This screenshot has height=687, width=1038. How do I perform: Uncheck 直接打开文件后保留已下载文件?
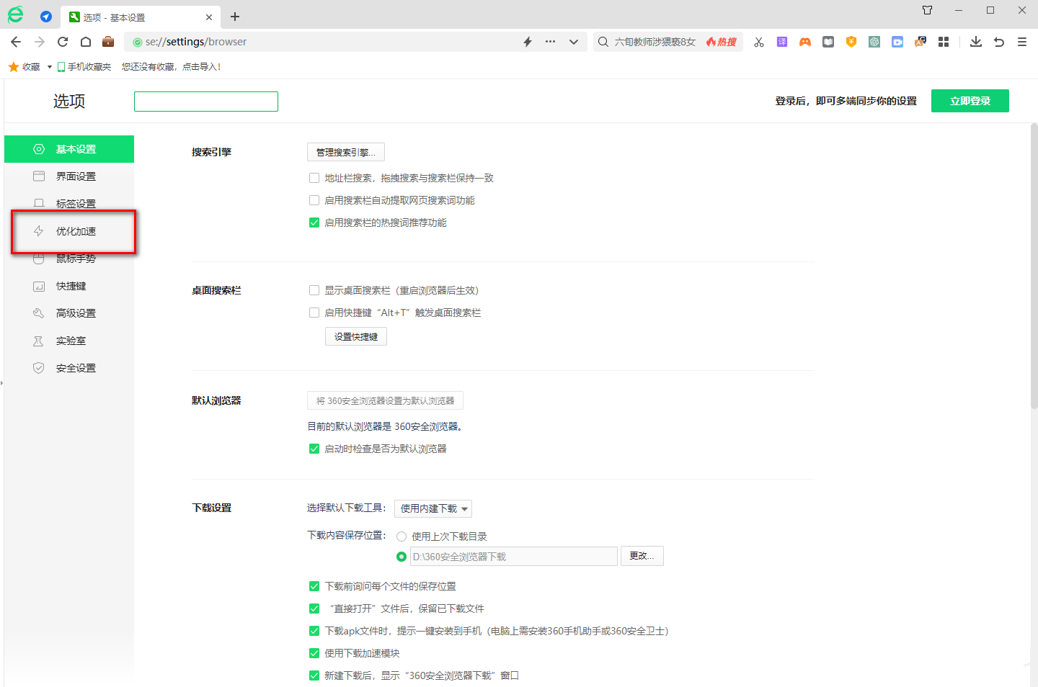tap(314, 609)
